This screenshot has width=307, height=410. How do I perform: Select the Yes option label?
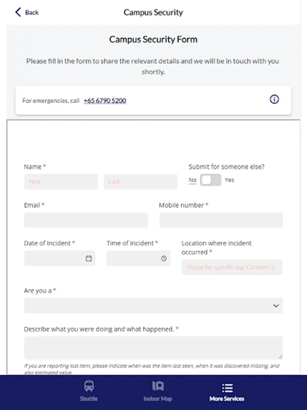(x=229, y=180)
